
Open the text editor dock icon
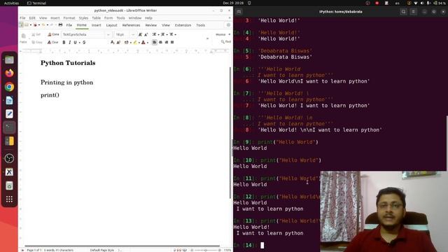[9, 113]
